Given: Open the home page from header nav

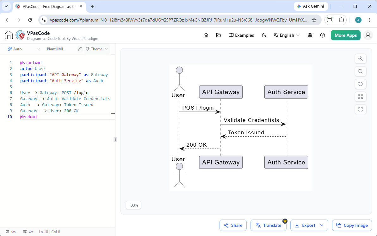Looking at the screenshot, I should tap(206, 35).
